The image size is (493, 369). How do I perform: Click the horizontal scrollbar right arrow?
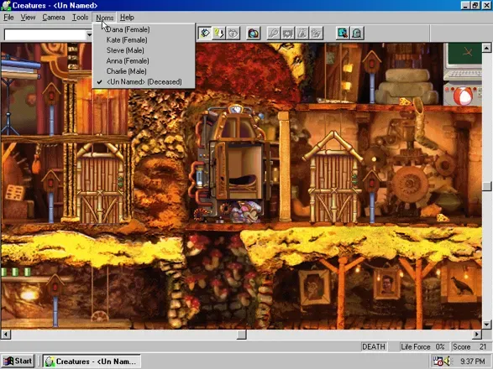(x=477, y=335)
